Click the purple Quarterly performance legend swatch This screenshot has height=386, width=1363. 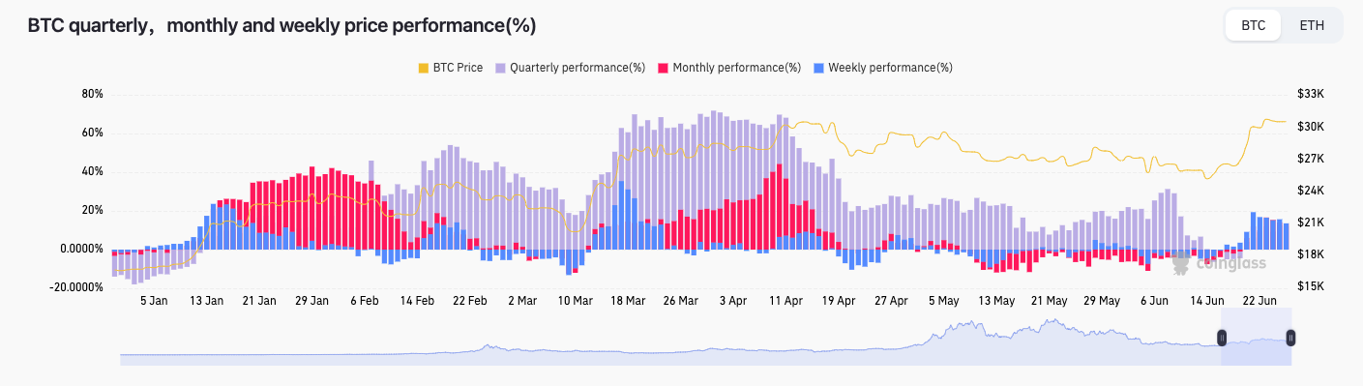coord(500,68)
